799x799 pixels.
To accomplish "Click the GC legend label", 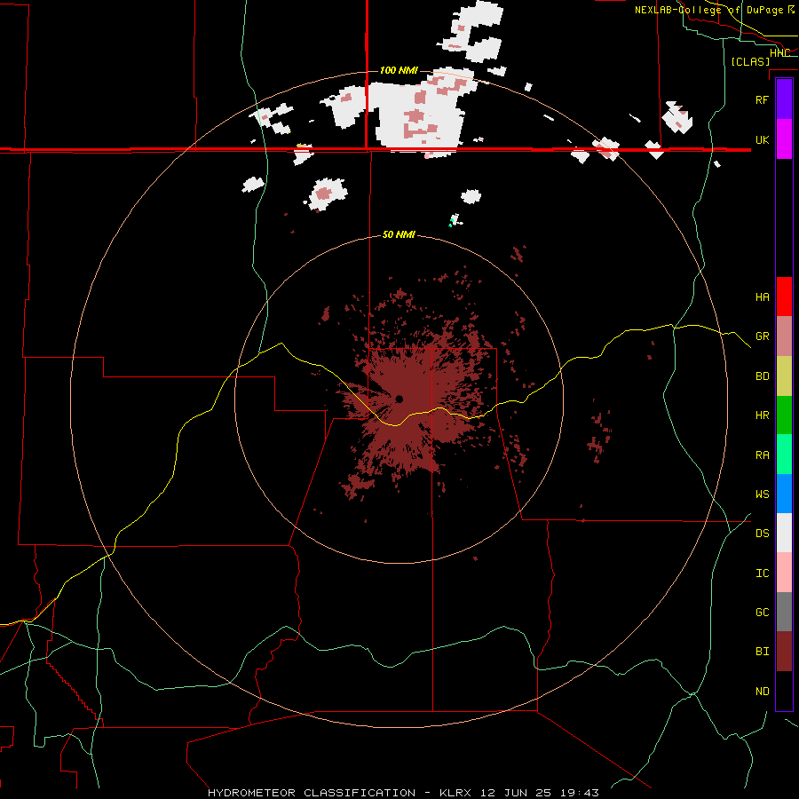I will 763,612.
